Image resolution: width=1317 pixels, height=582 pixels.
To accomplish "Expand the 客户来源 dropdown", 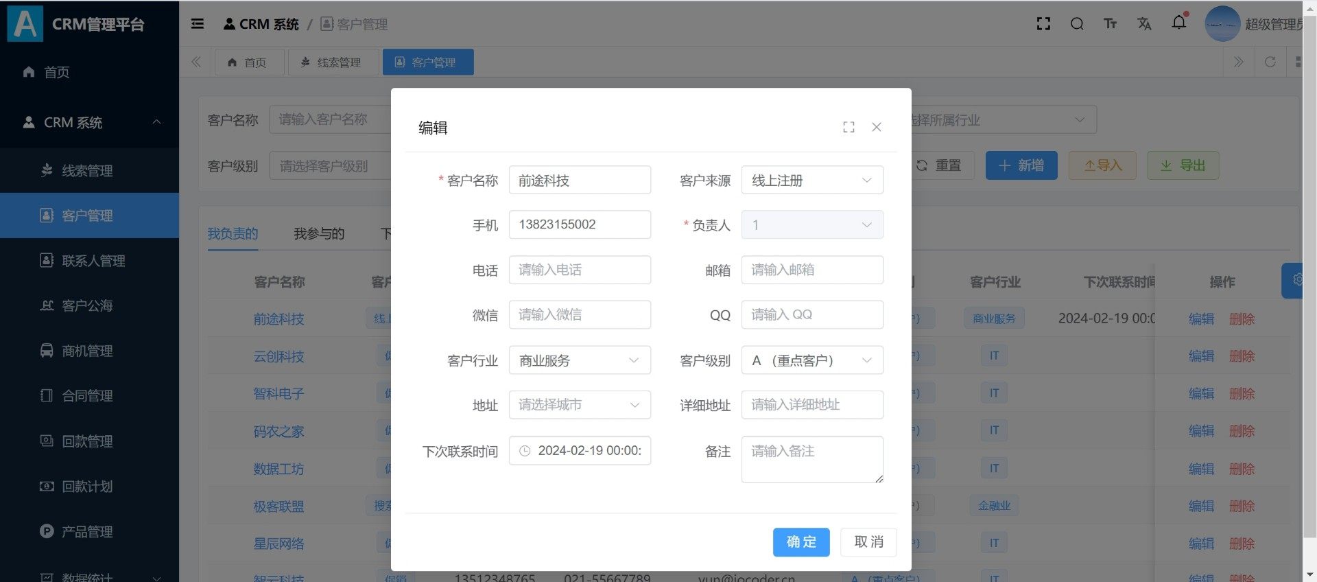I will point(811,181).
